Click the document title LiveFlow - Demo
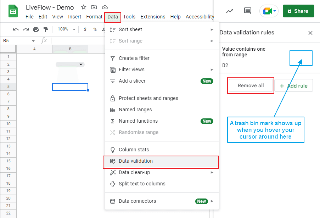The height and width of the screenshot is (218, 320). [x=50, y=7]
